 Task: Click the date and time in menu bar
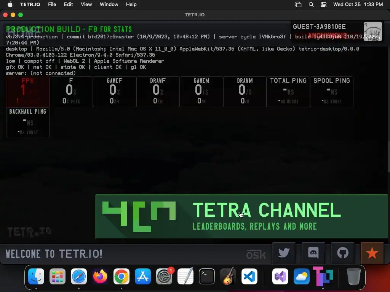coord(358,4)
